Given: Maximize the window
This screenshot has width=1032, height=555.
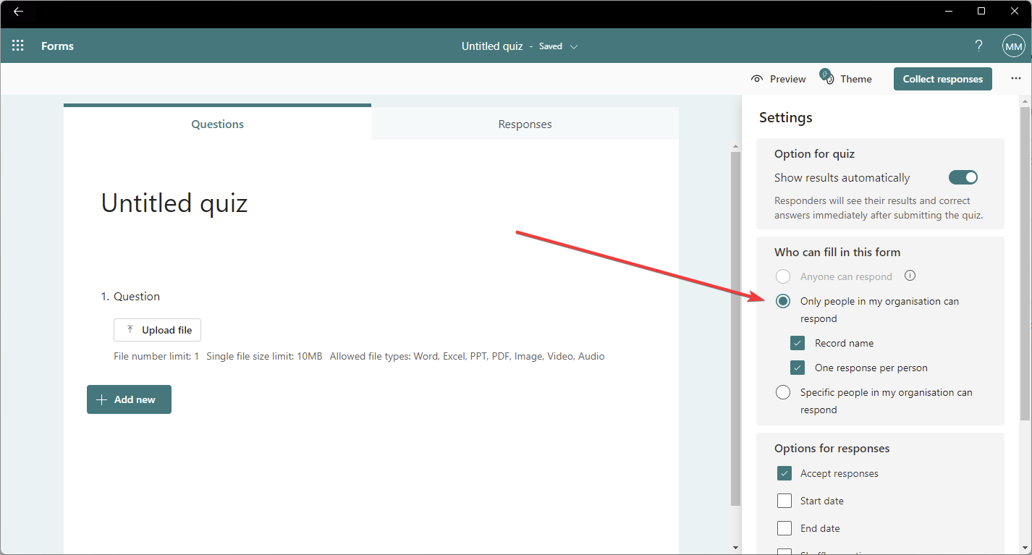Looking at the screenshot, I should click(981, 11).
